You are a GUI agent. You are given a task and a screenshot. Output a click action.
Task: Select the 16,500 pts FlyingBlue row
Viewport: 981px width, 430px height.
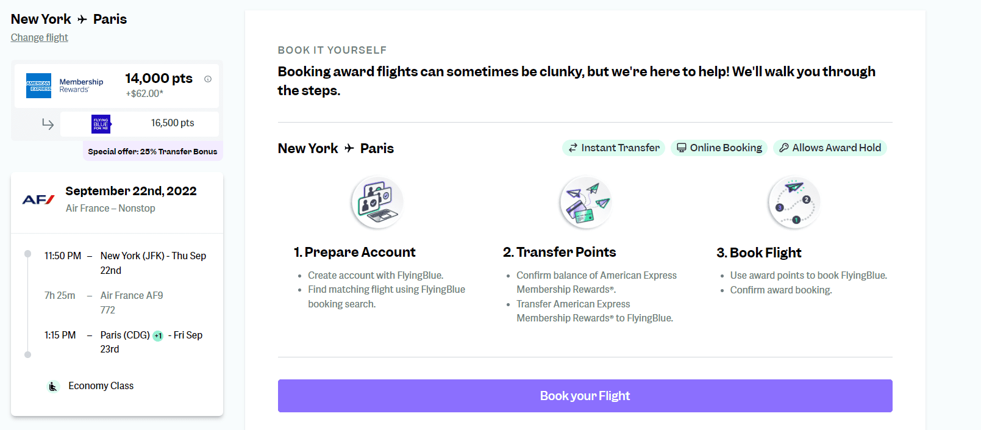point(139,123)
